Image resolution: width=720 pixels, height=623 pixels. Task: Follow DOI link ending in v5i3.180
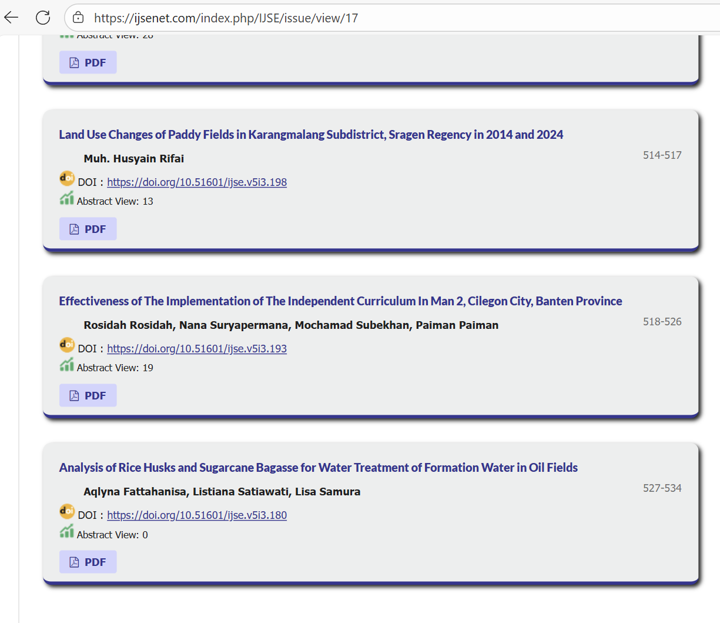197,515
